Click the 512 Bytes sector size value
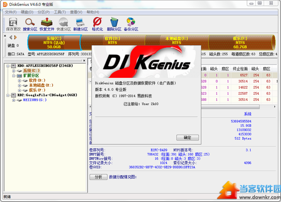 click(243, 138)
